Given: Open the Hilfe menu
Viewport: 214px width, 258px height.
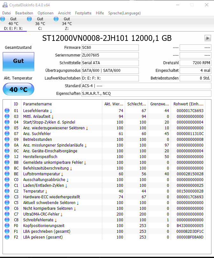Looking at the screenshot, I should (100, 13).
